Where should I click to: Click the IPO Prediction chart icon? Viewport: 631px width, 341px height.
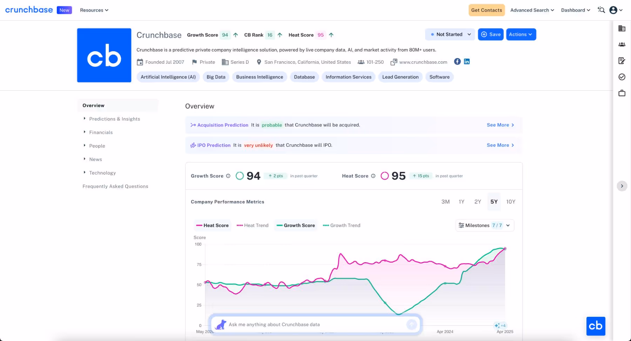pos(193,145)
